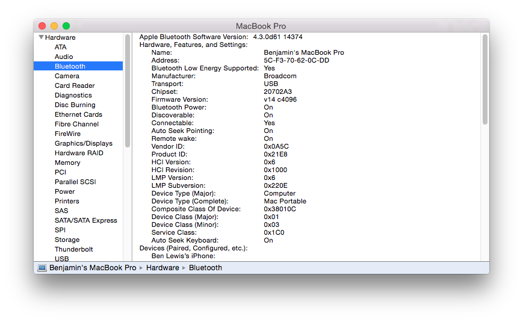523x322 pixels.
Task: Click the MacBook Pro window title
Action: click(x=261, y=26)
